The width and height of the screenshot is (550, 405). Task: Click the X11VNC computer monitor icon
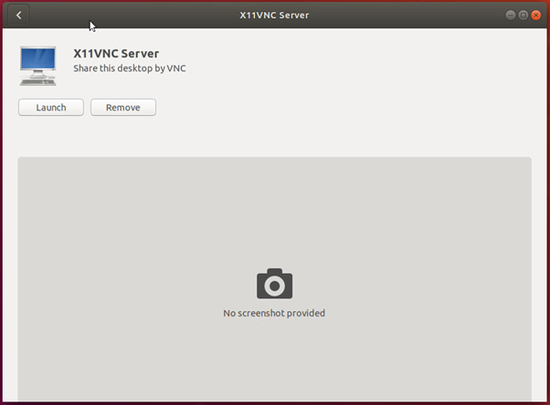(x=37, y=66)
